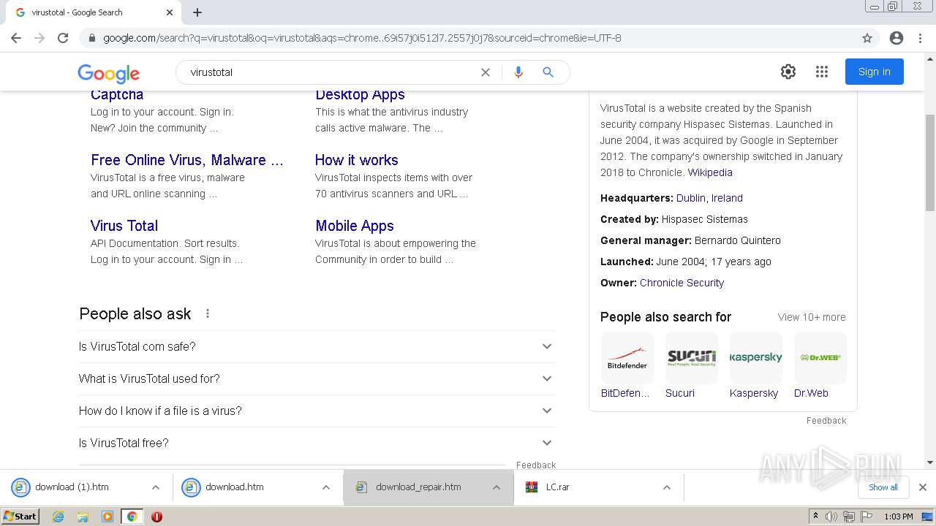
Task: Open Dublin headquarters link
Action: coord(691,198)
